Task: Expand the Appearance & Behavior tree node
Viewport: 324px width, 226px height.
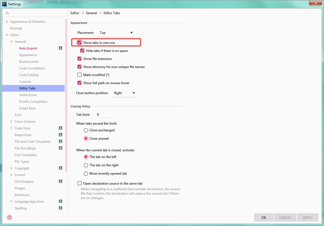Action: click(x=7, y=21)
